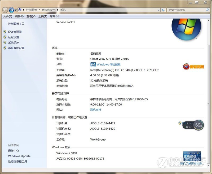Screen dimensions: 212x174
Task: Open Windows Update from the left pane
Action: tap(19, 156)
